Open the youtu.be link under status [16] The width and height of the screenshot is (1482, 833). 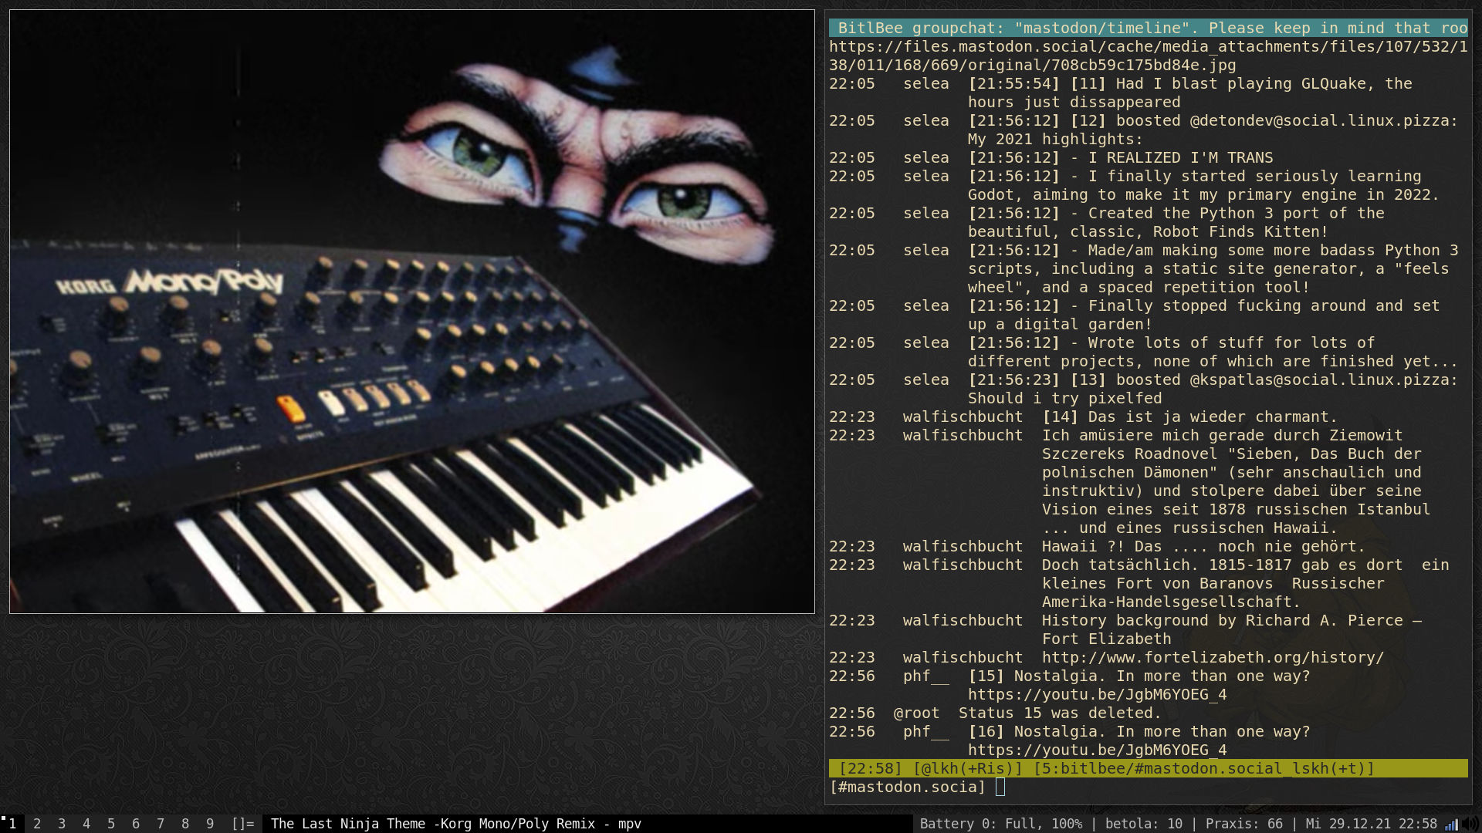click(x=1098, y=750)
